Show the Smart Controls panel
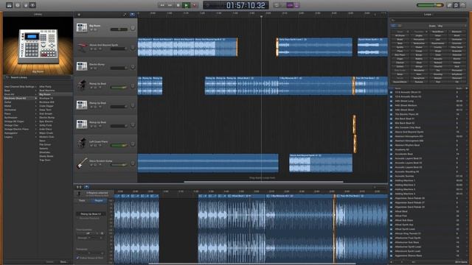 (25, 5)
